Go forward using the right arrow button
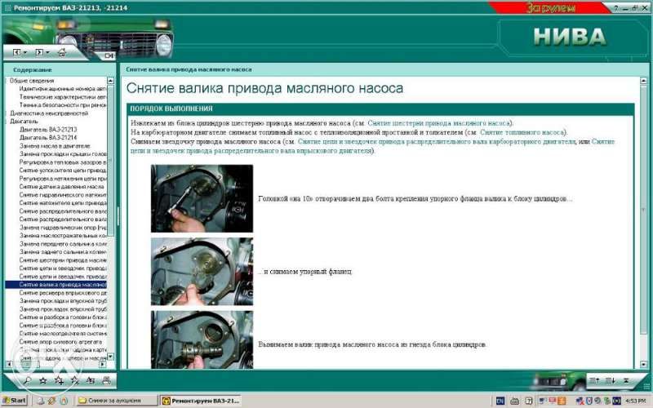653x408 pixels. click(x=38, y=52)
